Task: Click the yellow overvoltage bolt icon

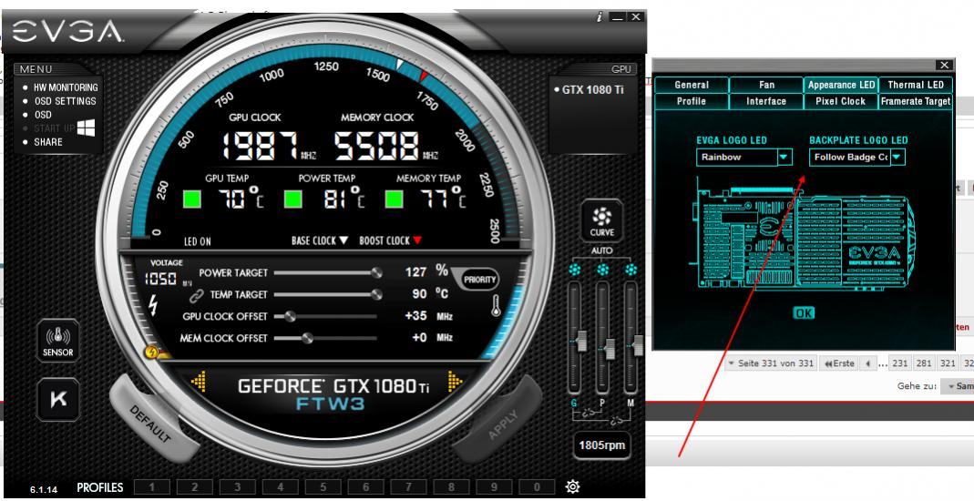Action: [151, 353]
